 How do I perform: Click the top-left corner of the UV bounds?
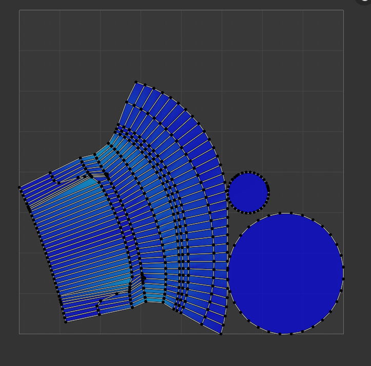19,10
